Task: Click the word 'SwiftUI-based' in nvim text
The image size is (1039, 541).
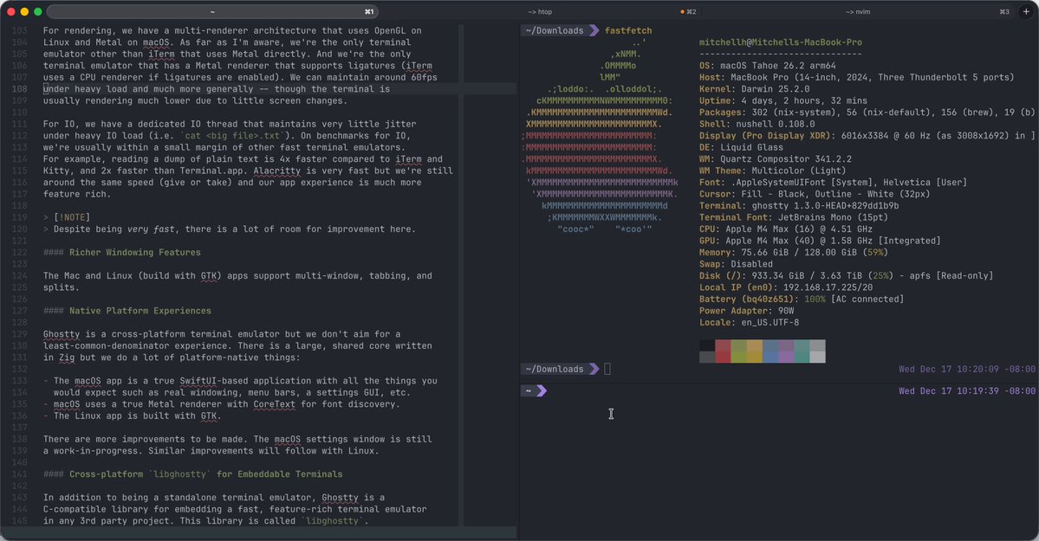Action: click(x=213, y=381)
